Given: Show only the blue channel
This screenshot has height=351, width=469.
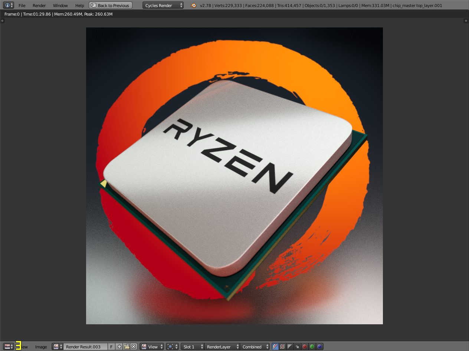Looking at the screenshot, I should point(319,347).
